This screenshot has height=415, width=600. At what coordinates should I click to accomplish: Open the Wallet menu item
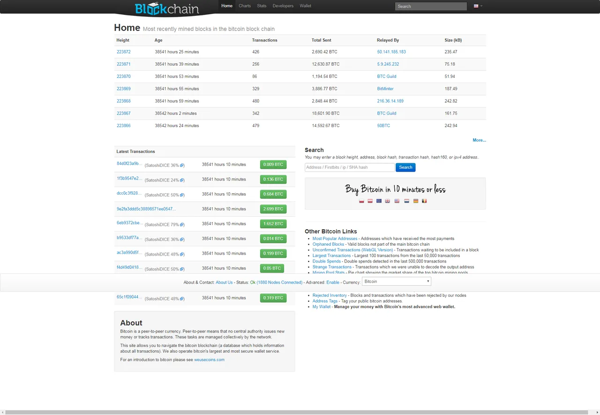pos(306,6)
